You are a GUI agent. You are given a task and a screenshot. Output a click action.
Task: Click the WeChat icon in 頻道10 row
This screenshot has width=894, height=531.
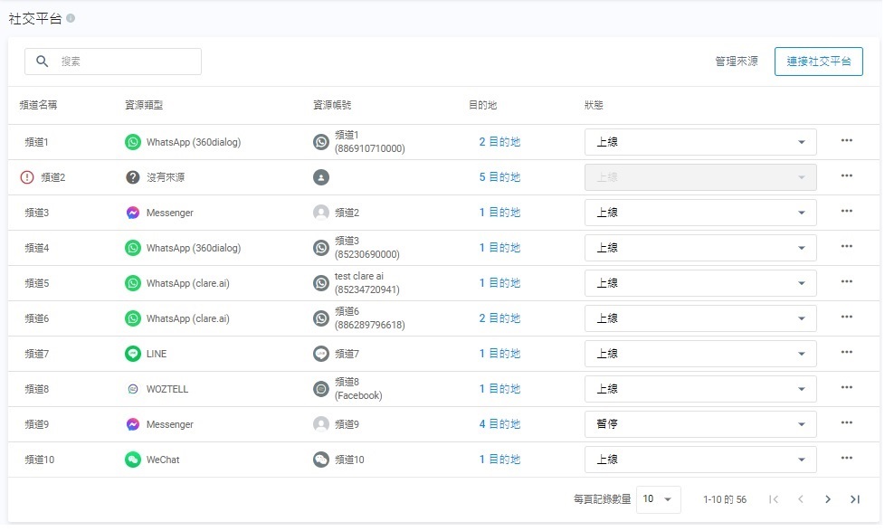[133, 460]
